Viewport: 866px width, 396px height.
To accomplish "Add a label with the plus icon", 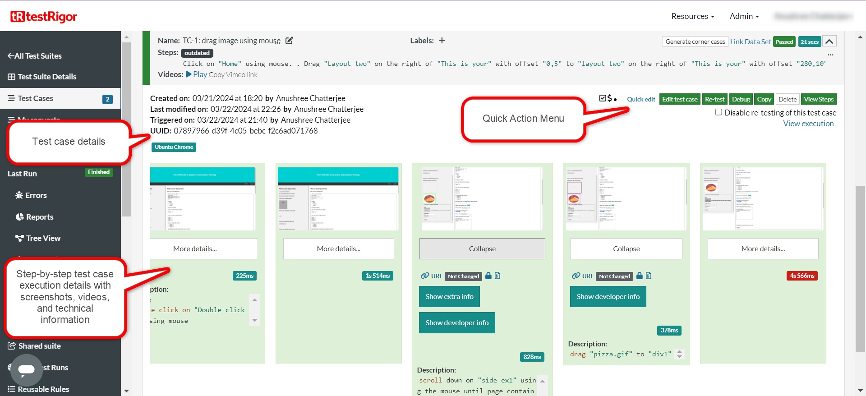I will click(x=442, y=41).
